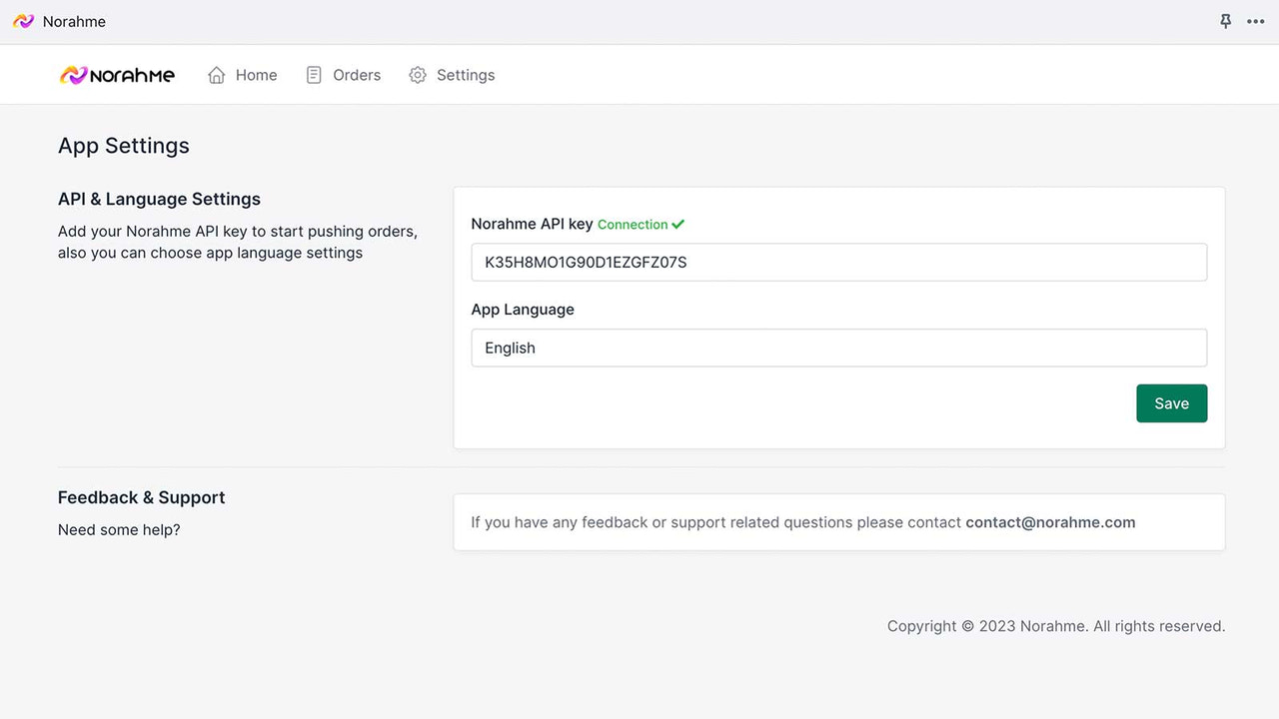Click the Need some help text
The width and height of the screenshot is (1279, 719).
(119, 529)
